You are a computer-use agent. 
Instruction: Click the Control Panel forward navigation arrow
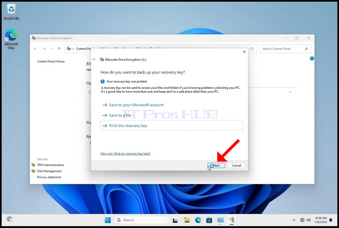pyautogui.click(x=44, y=49)
